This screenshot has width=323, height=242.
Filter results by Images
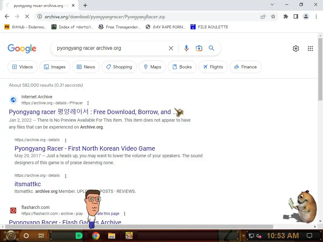(x=55, y=67)
